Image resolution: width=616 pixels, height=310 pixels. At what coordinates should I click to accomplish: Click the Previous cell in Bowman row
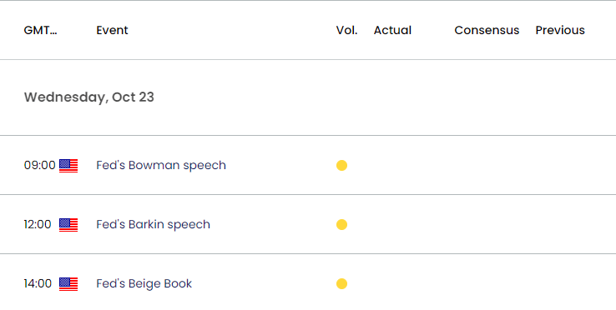tap(560, 165)
